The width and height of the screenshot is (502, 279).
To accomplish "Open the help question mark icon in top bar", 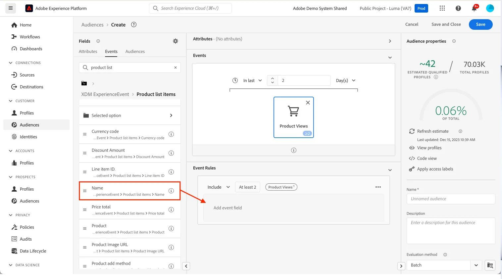I will [458, 8].
